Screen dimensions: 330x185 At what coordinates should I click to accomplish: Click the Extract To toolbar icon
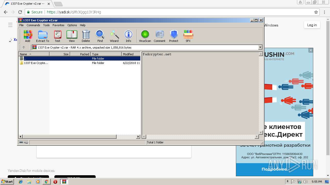[43, 36]
